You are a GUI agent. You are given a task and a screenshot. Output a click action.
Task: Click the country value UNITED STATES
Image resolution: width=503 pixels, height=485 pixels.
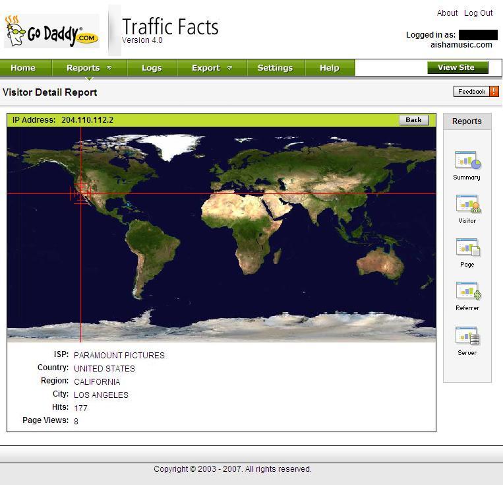coord(104,368)
